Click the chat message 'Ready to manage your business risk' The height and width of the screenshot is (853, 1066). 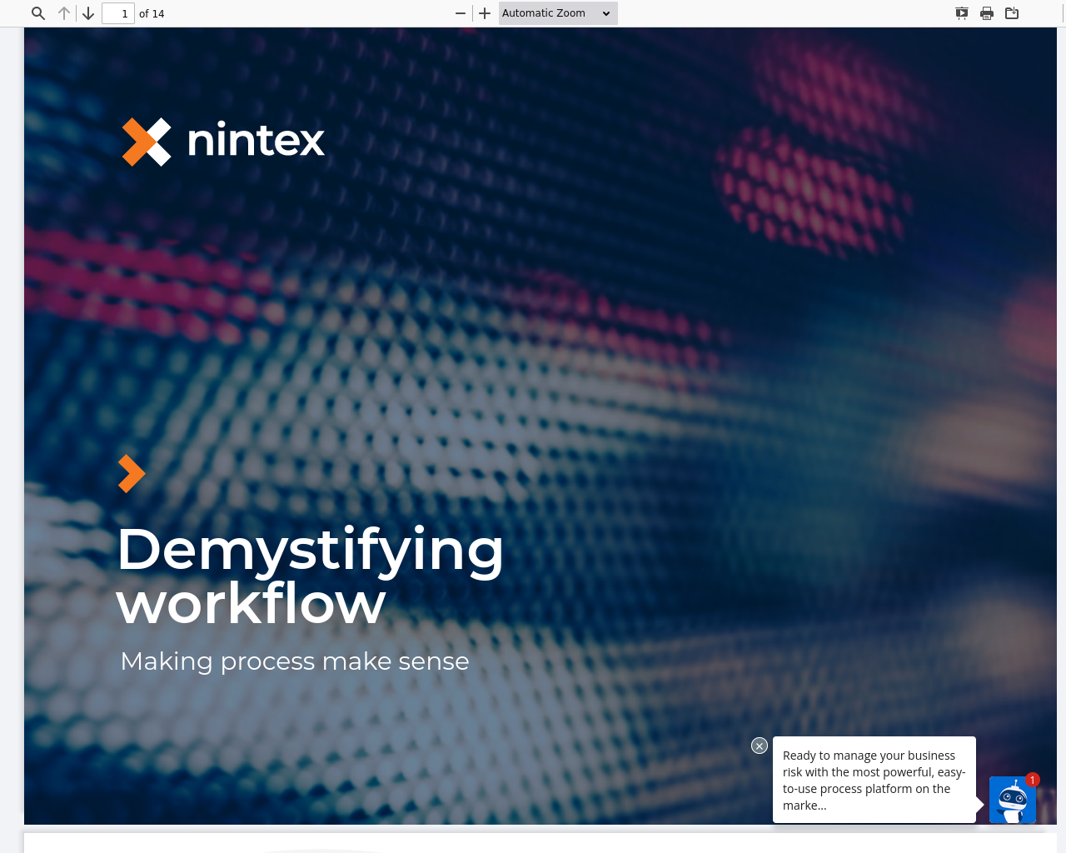[874, 780]
